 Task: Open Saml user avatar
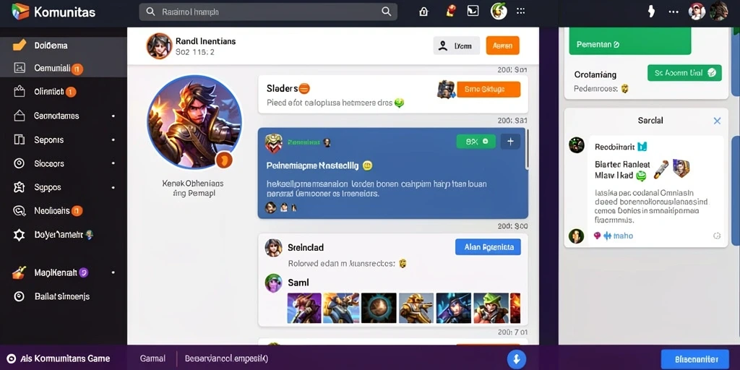coord(273,283)
